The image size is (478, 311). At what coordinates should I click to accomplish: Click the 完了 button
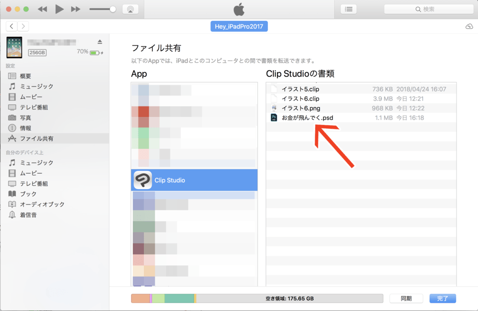click(443, 299)
